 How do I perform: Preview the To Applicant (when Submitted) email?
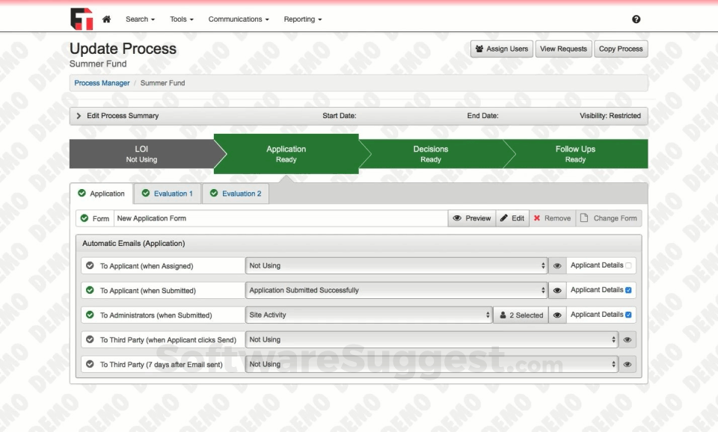coord(557,290)
